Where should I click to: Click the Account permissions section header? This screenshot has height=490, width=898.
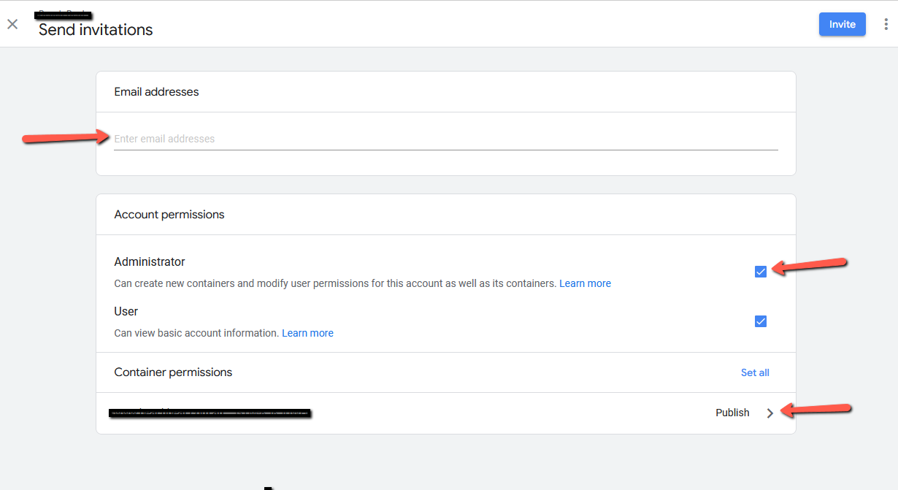(x=169, y=214)
